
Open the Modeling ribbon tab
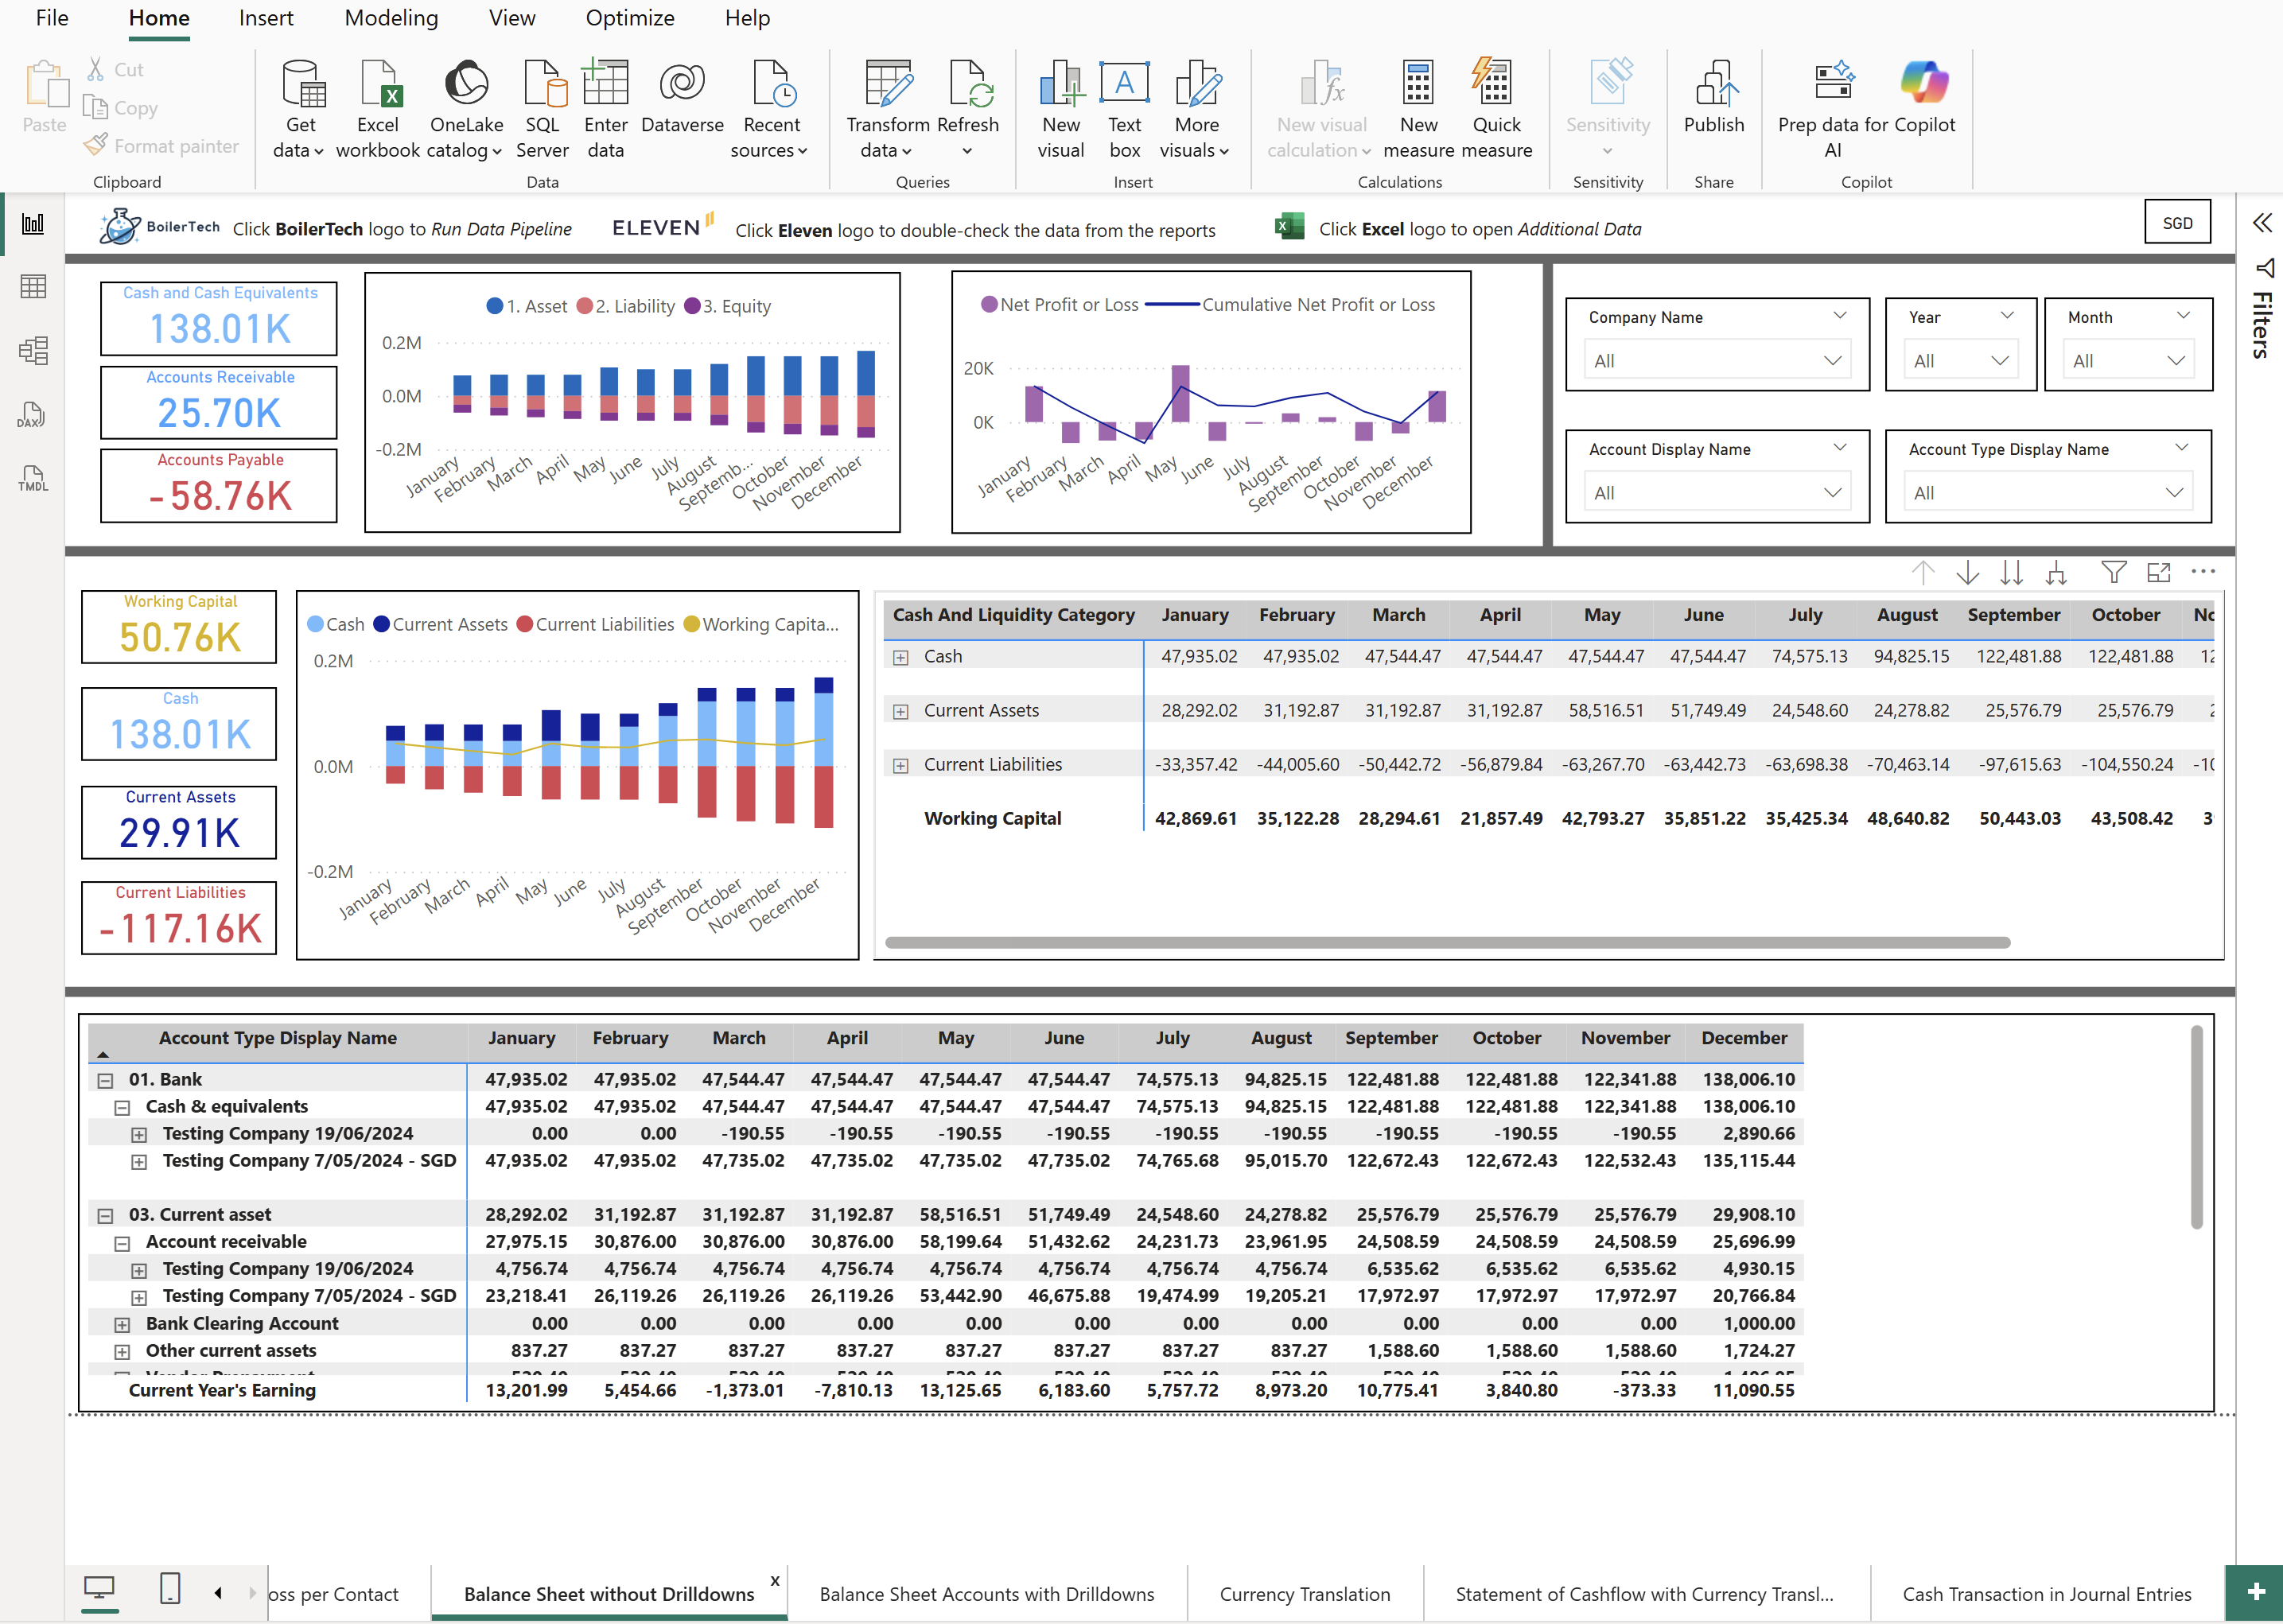coord(391,18)
